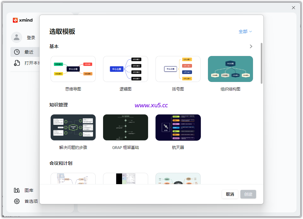Image resolution: width=303 pixels, height=219 pixels.
Task: Select the 逻辑图 template
Action: point(125,69)
